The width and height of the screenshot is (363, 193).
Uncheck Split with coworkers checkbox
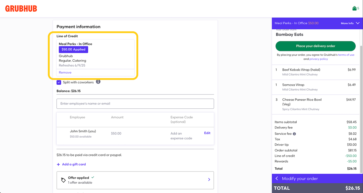pos(59,82)
